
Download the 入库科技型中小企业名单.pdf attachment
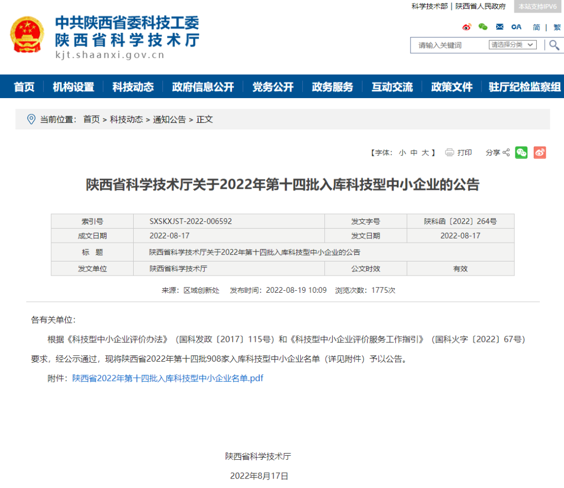coord(168,378)
